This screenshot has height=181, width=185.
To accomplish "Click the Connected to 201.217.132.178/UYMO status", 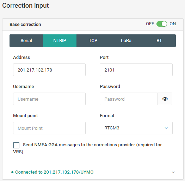I will pos(54,172).
